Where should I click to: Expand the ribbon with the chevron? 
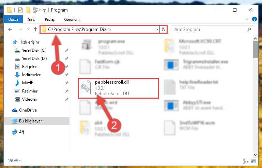point(247,19)
